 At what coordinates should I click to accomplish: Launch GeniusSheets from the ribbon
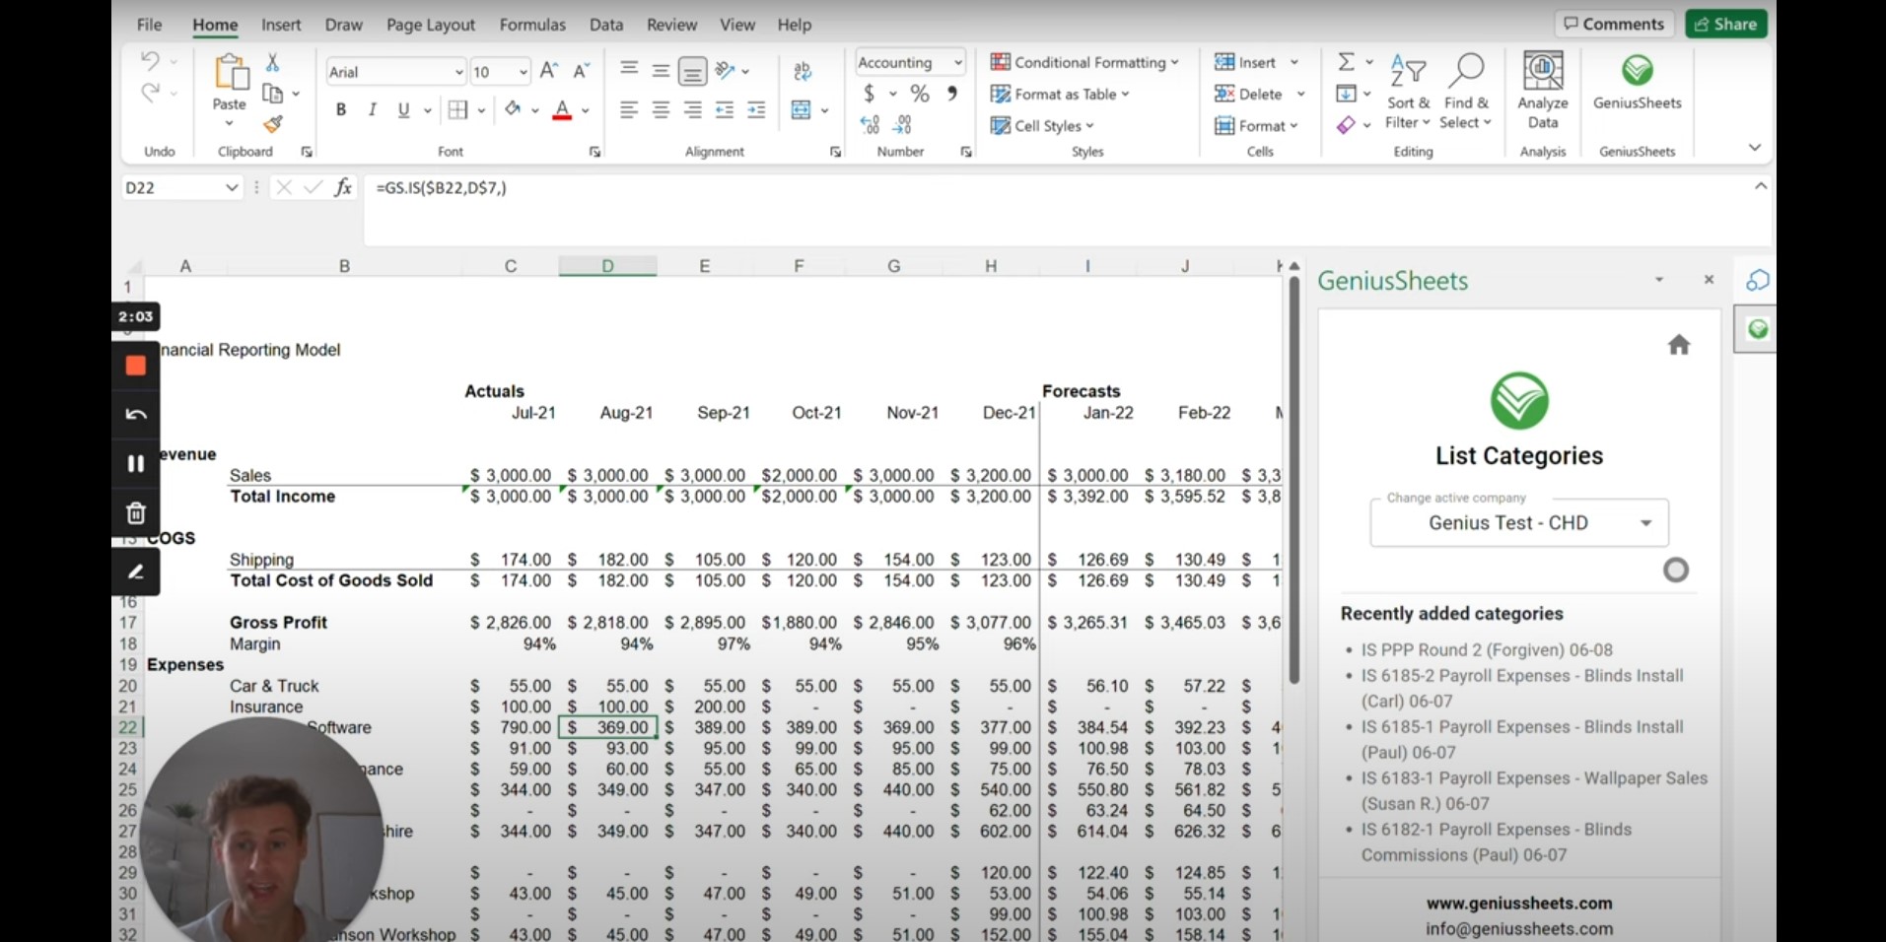coord(1638,83)
